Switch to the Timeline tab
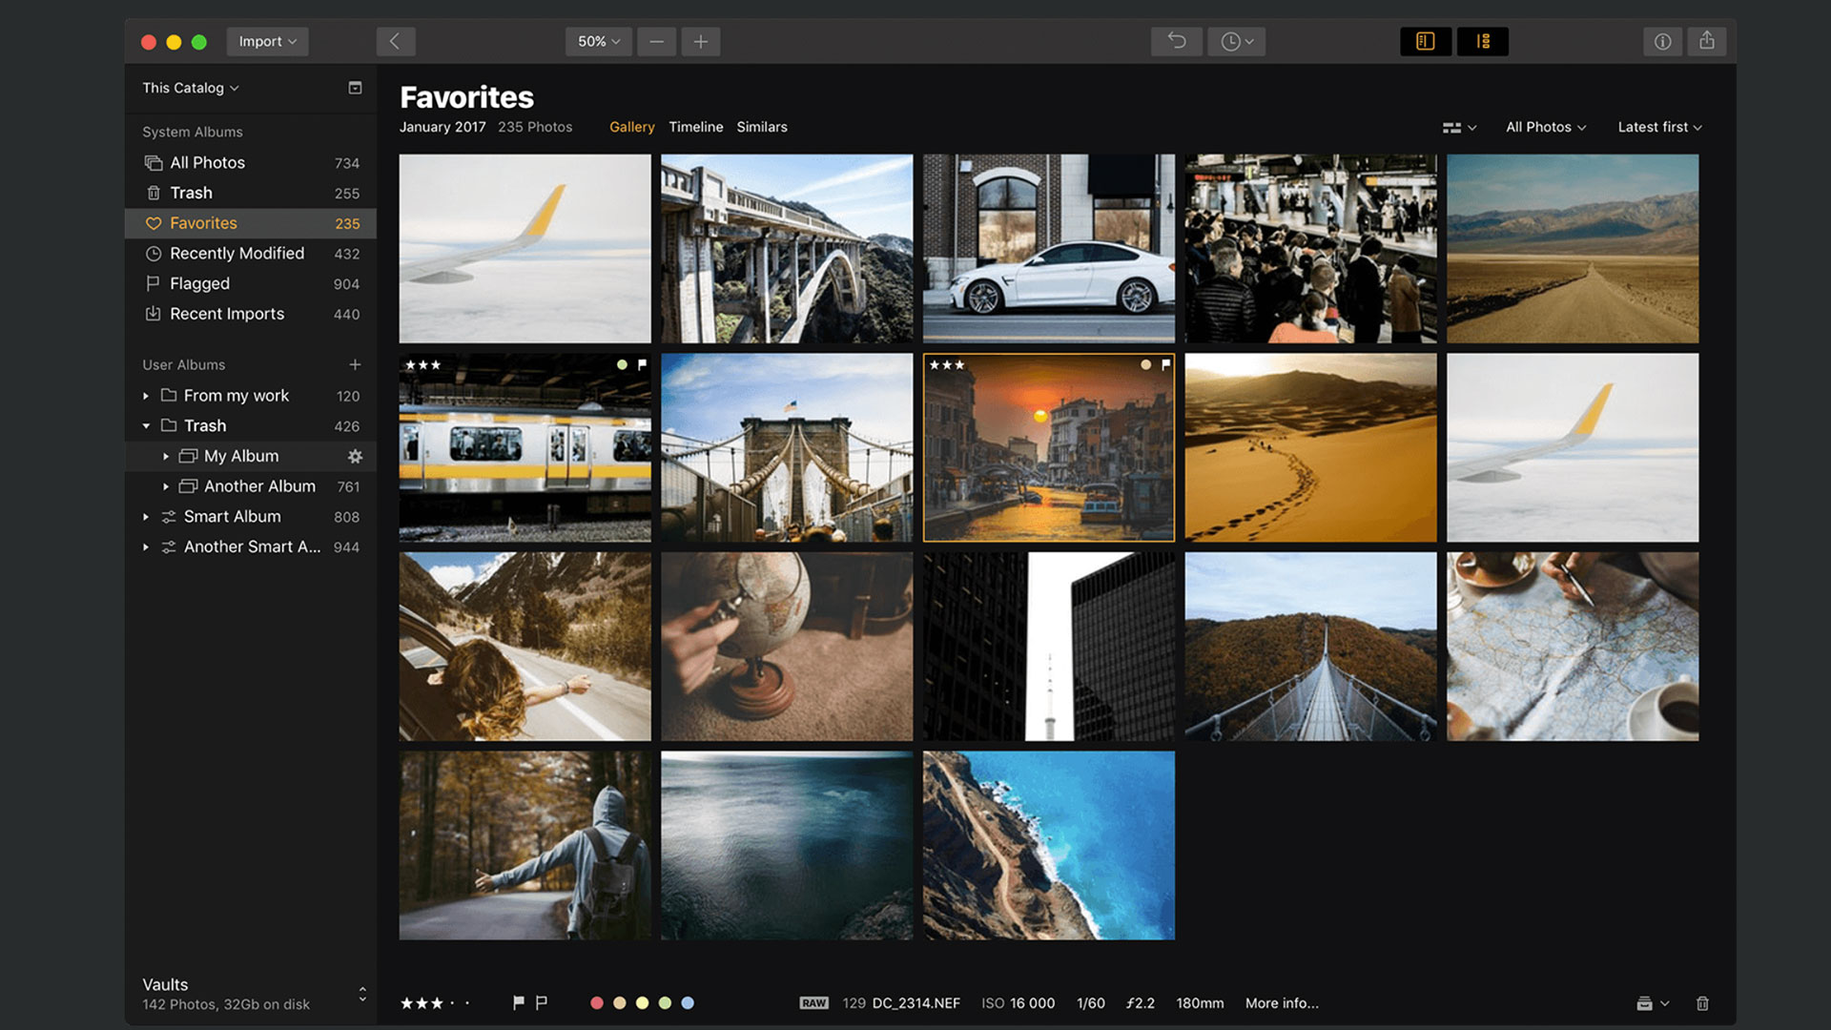The width and height of the screenshot is (1831, 1030). pyautogui.click(x=695, y=127)
